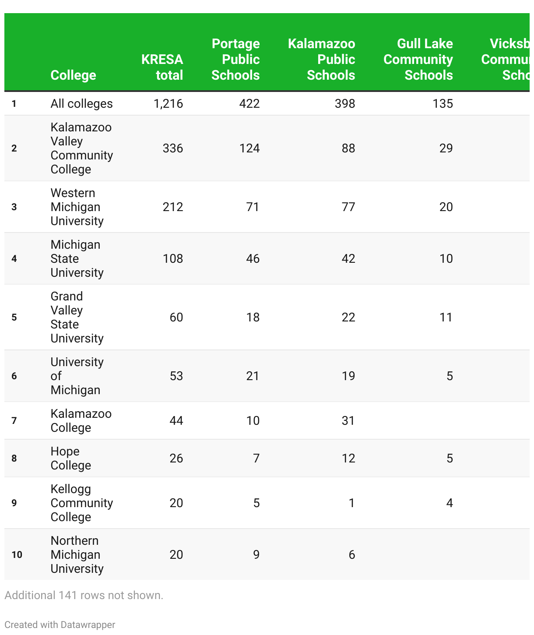The height and width of the screenshot is (635, 534).
Task: Select the Gull Lake Community Schools header
Action: (418, 60)
